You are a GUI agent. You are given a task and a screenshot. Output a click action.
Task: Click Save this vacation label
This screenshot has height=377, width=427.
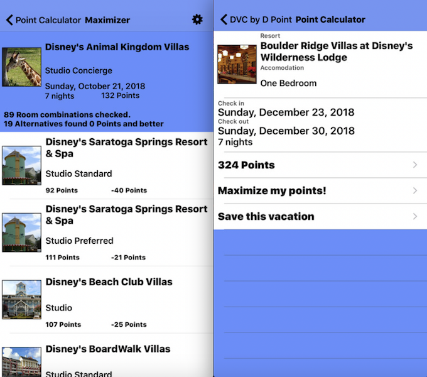click(266, 216)
